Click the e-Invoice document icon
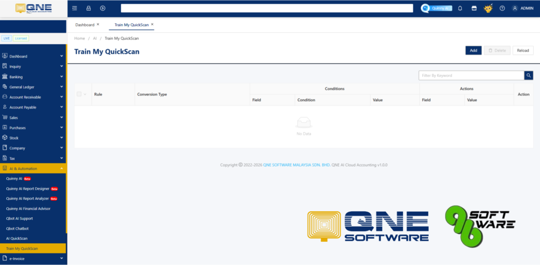 [x=5, y=258]
